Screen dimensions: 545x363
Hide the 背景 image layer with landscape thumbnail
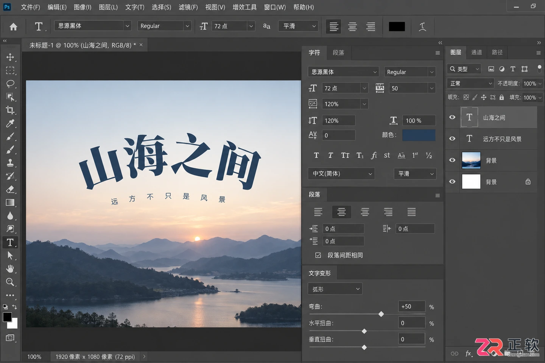pyautogui.click(x=452, y=160)
